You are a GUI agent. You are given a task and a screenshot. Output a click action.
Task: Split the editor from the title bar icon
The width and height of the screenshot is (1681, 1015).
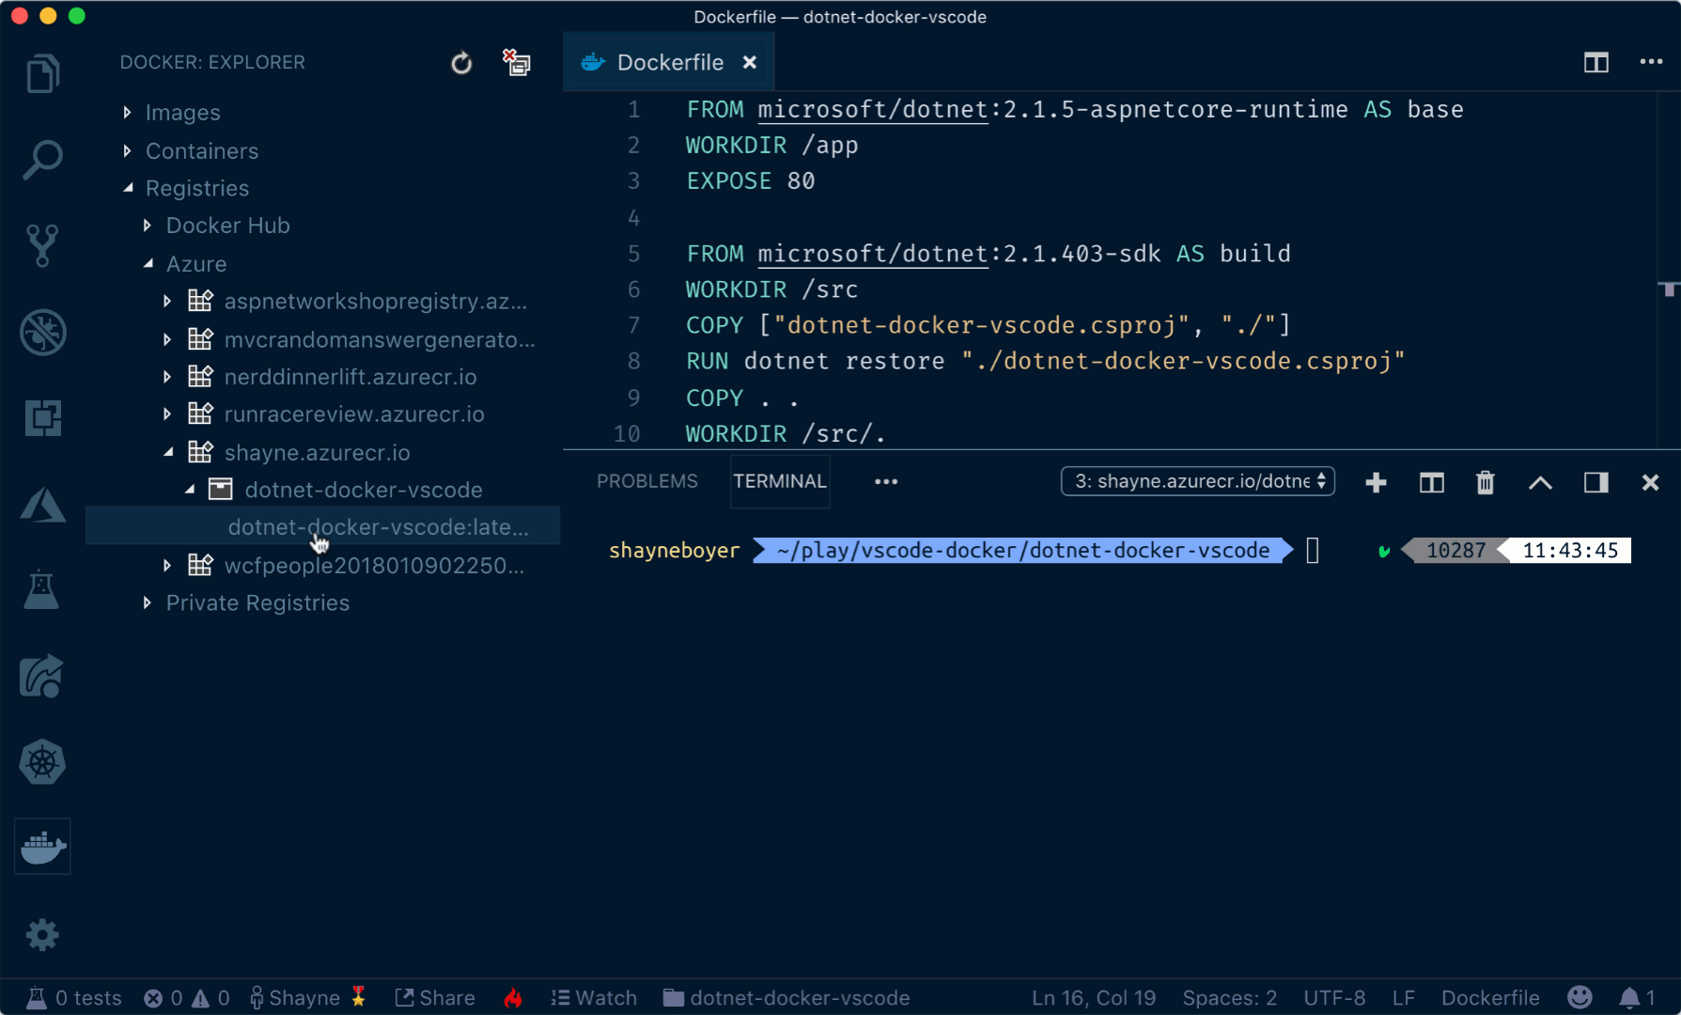pyautogui.click(x=1595, y=62)
